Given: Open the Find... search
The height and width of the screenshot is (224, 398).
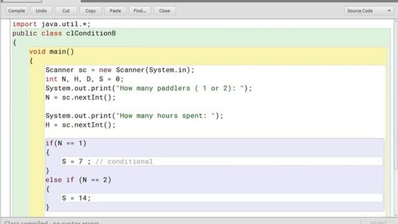Looking at the screenshot, I should [x=140, y=11].
